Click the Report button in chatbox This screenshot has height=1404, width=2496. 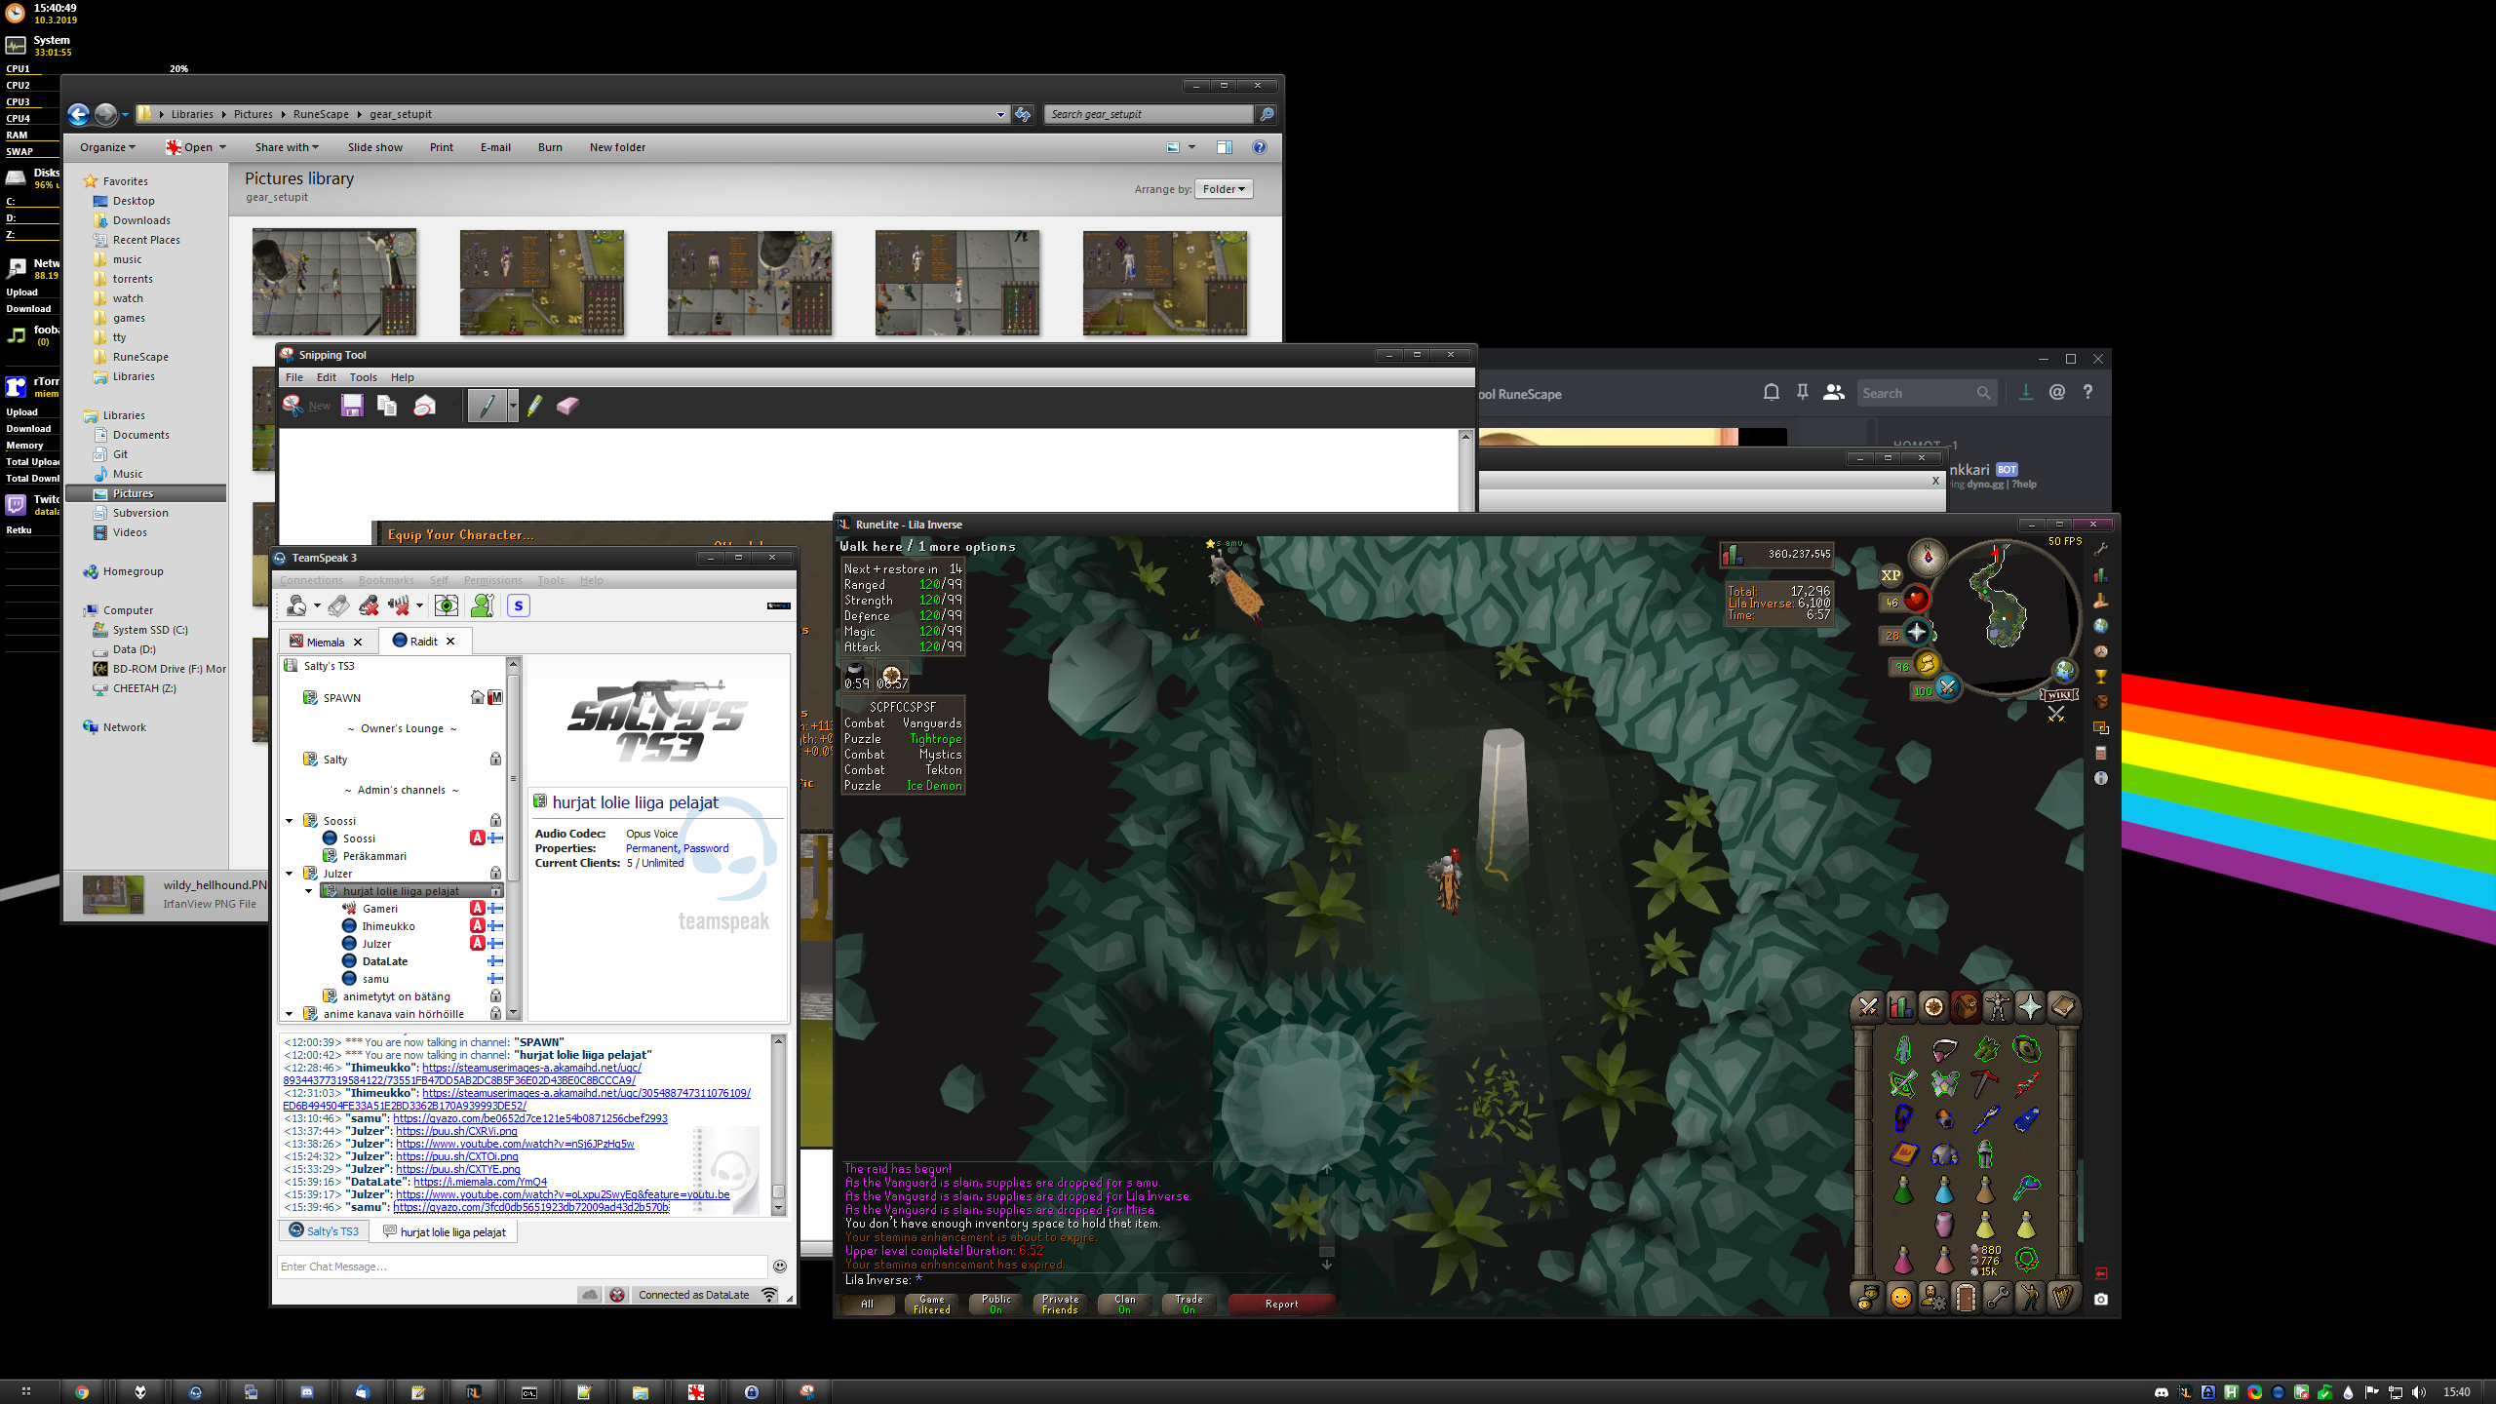point(1280,1304)
